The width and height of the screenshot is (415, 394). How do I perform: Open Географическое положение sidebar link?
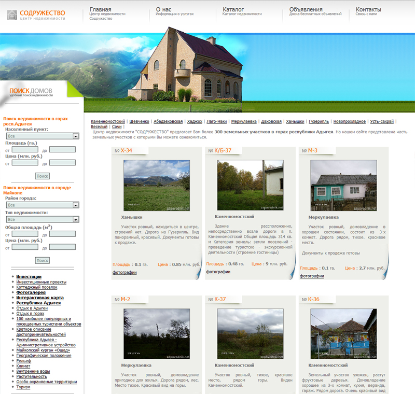44,356
